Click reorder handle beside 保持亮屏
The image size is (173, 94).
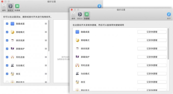pos(46,40)
